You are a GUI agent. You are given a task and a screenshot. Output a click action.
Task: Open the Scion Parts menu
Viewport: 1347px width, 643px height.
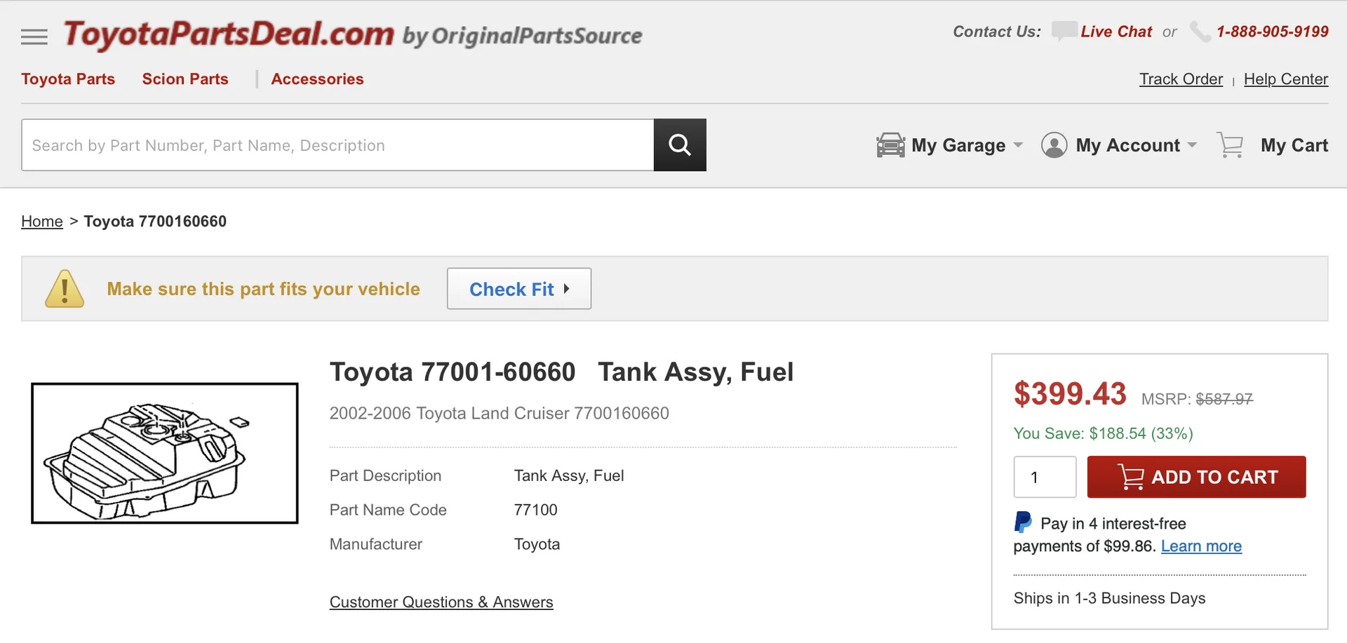pyautogui.click(x=185, y=79)
